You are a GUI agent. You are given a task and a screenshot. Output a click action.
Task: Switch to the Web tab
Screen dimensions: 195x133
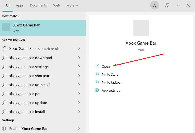[57, 5]
